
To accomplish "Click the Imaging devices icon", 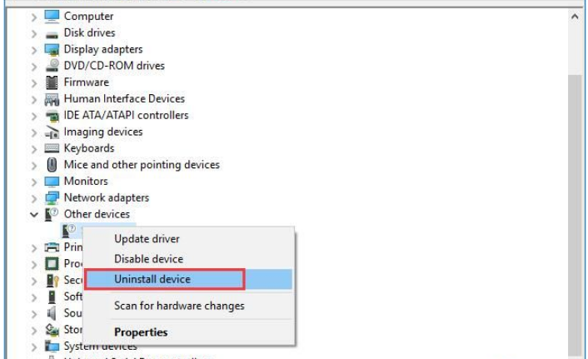I will pyautogui.click(x=52, y=132).
